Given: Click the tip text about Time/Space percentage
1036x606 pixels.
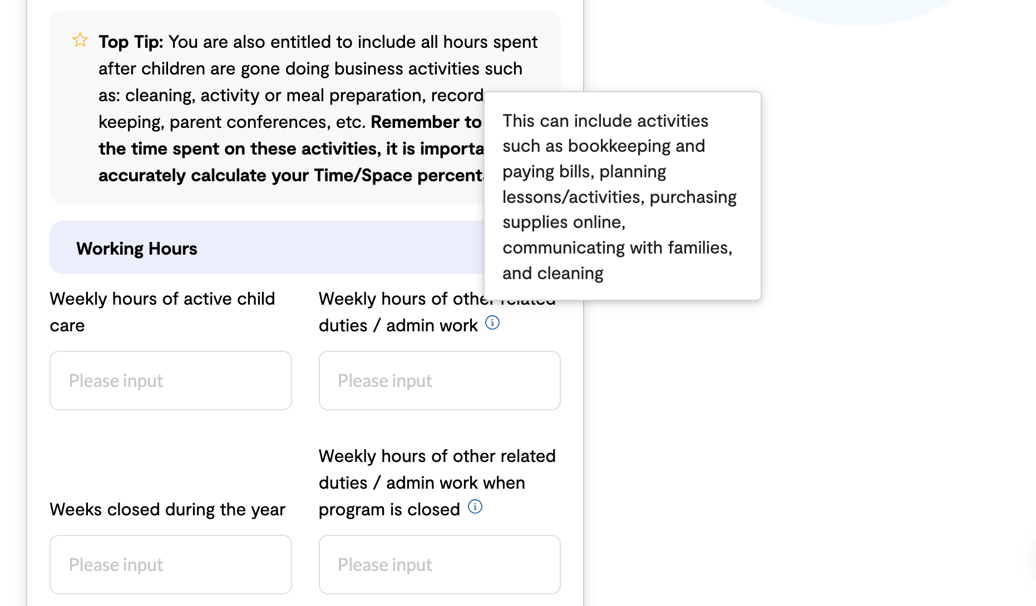Looking at the screenshot, I should click(x=291, y=175).
